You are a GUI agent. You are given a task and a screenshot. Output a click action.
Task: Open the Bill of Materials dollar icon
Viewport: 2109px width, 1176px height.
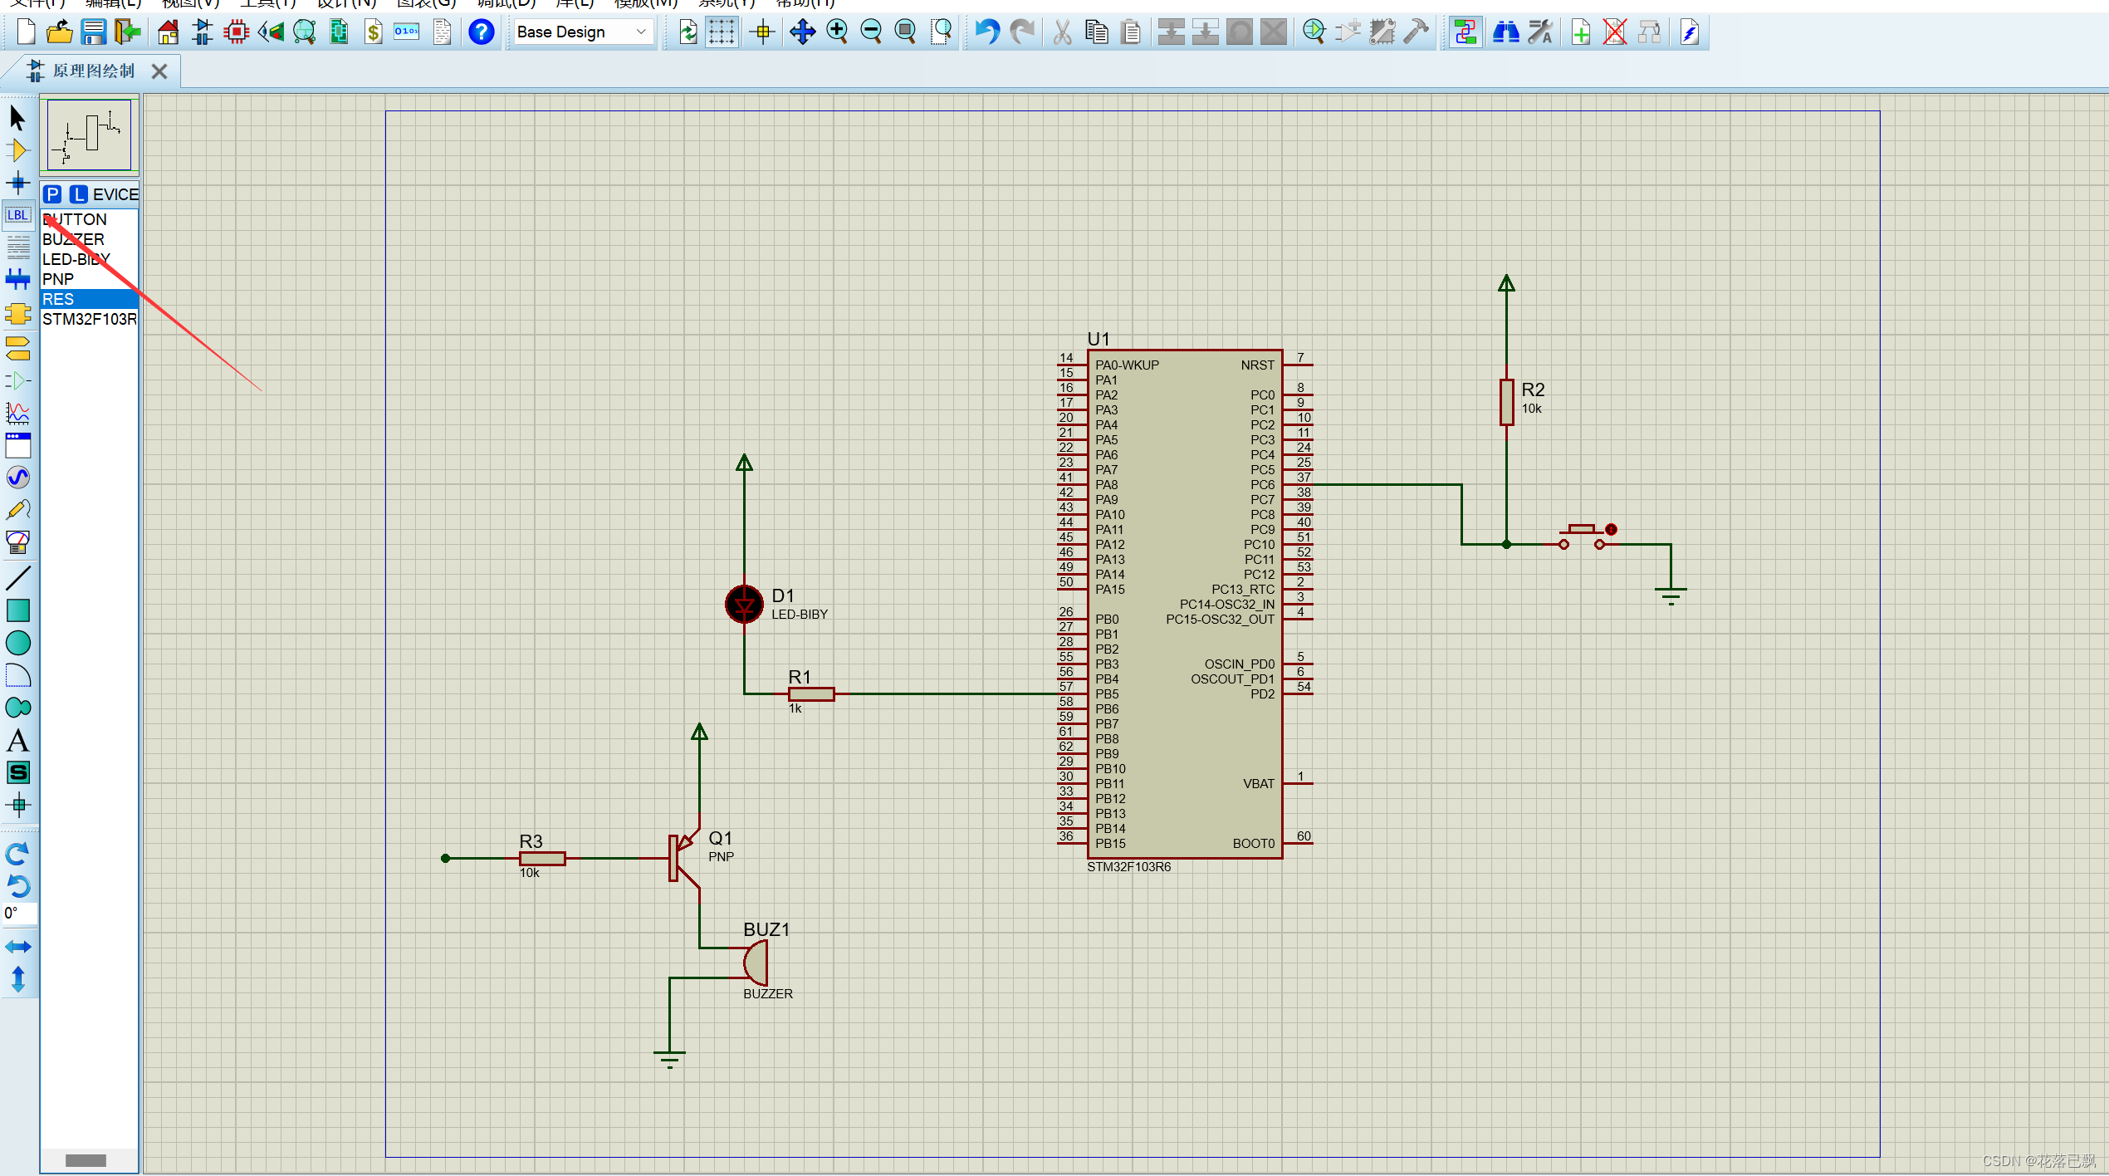point(373,32)
